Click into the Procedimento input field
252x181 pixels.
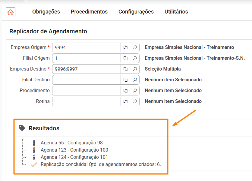[87, 91]
